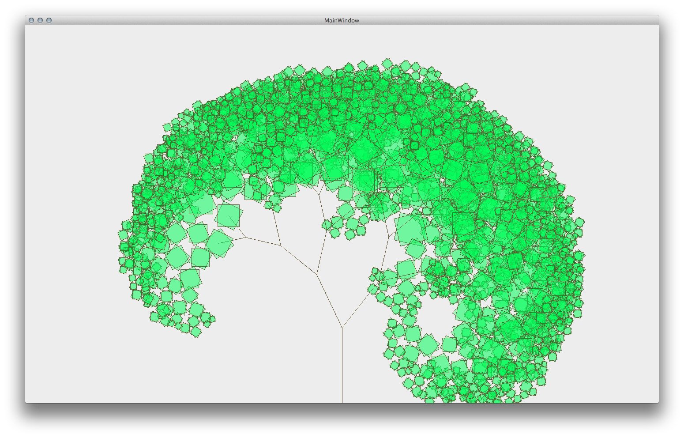684x438 pixels.
Task: Click the minimize window button
Action: coord(40,20)
